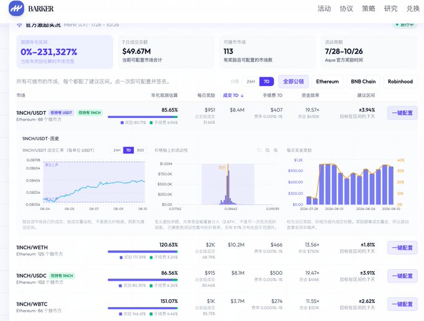This screenshot has width=424, height=321.
Task: Open the 协议 nav item
Action: (x=347, y=9)
